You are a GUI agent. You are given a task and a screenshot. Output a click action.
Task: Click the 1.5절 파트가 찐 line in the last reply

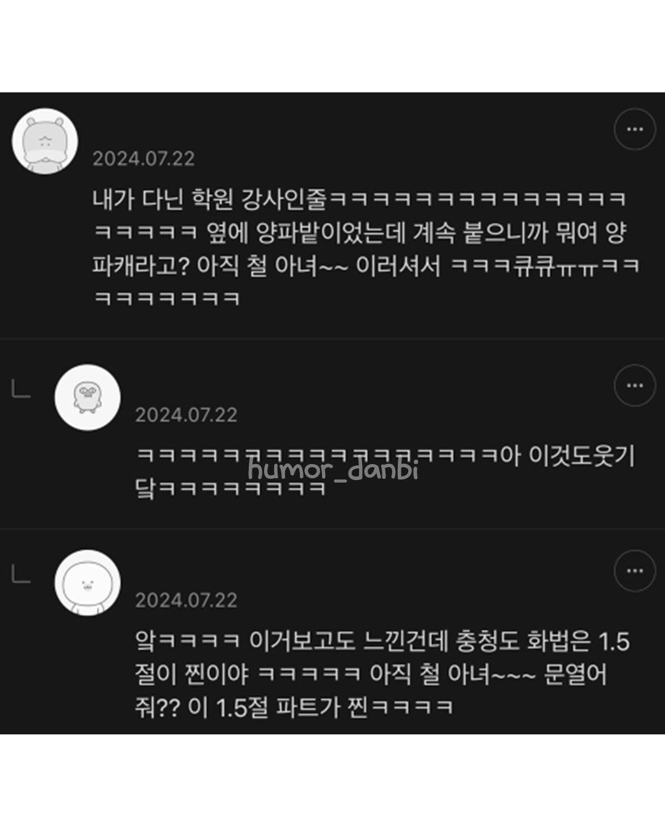coord(294,707)
